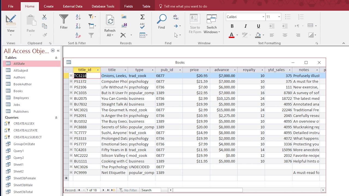Click the Copy icon in Clipboard
Image resolution: width=349 pixels, height=196 pixels.
tap(44, 26)
